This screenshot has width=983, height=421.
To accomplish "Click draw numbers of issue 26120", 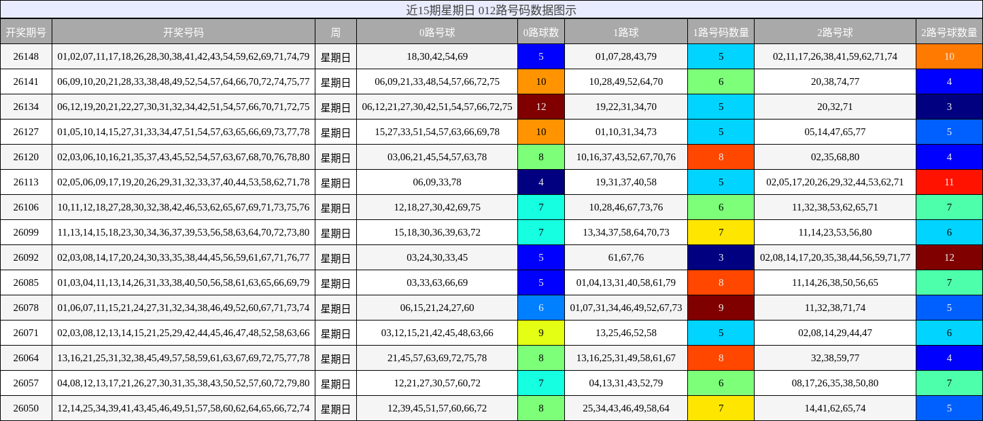I will 184,157.
